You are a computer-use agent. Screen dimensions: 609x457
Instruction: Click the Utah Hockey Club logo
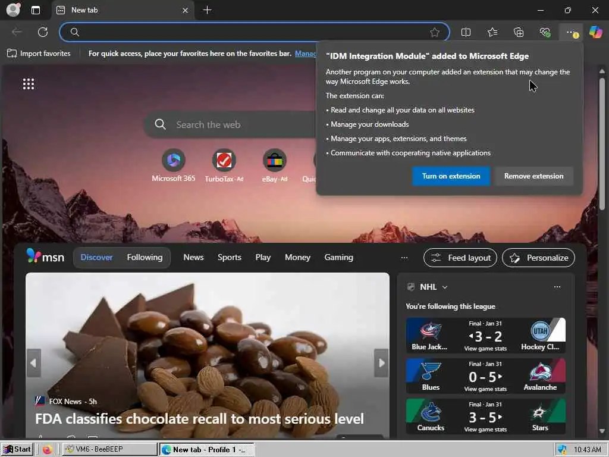click(x=540, y=331)
